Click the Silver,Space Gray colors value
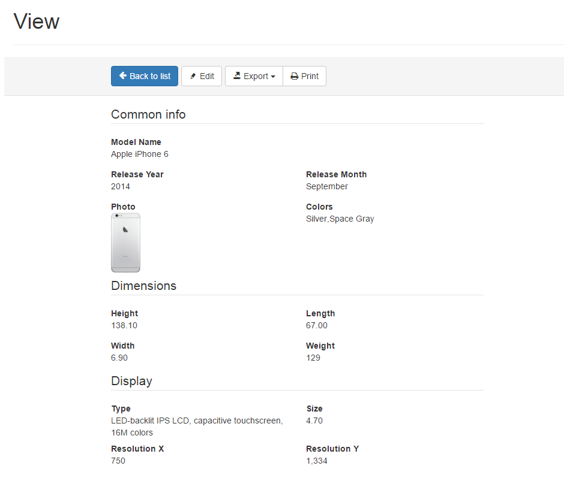Image resolution: width=564 pixels, height=478 pixels. click(340, 219)
